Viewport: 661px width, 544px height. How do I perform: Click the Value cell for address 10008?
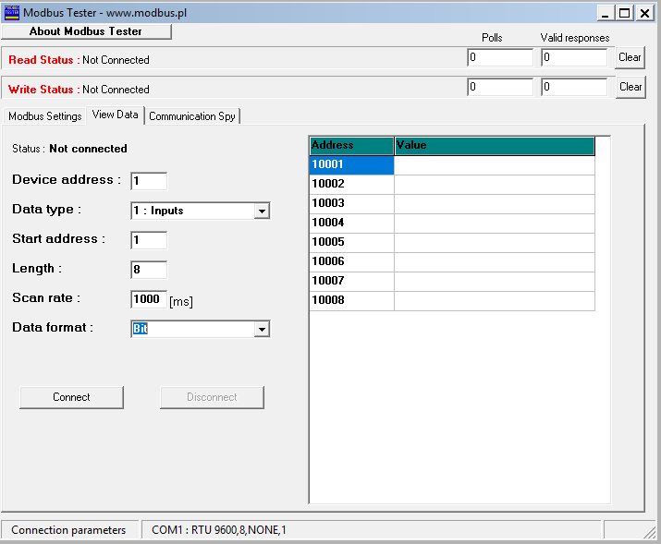click(x=495, y=301)
